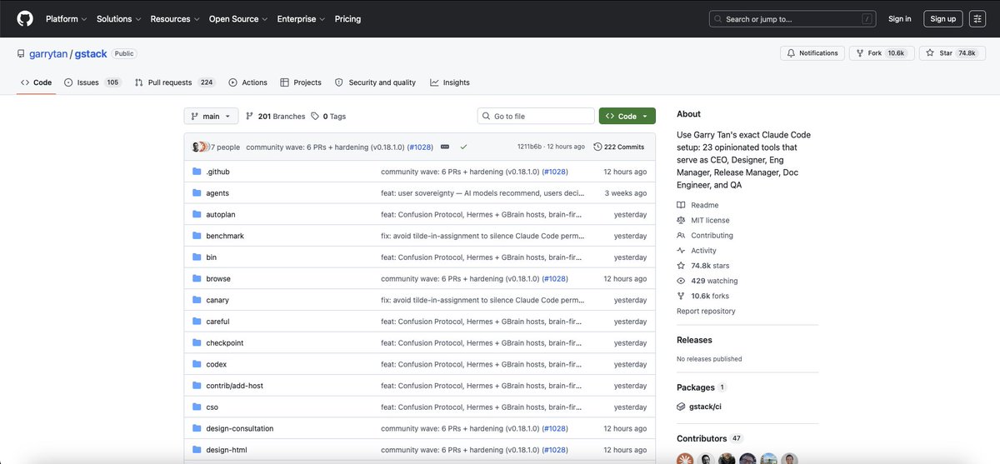Open the Contributors 47 heading link
Viewport: 1000px width, 464px height.
pos(709,438)
